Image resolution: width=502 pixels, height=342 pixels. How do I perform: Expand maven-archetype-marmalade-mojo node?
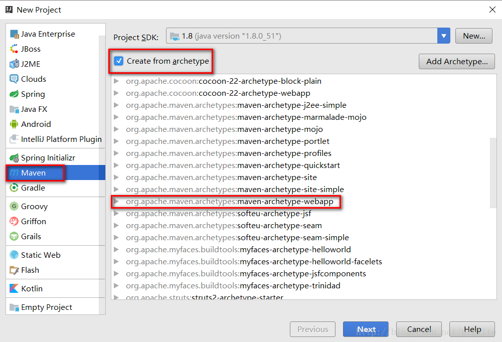click(116, 117)
